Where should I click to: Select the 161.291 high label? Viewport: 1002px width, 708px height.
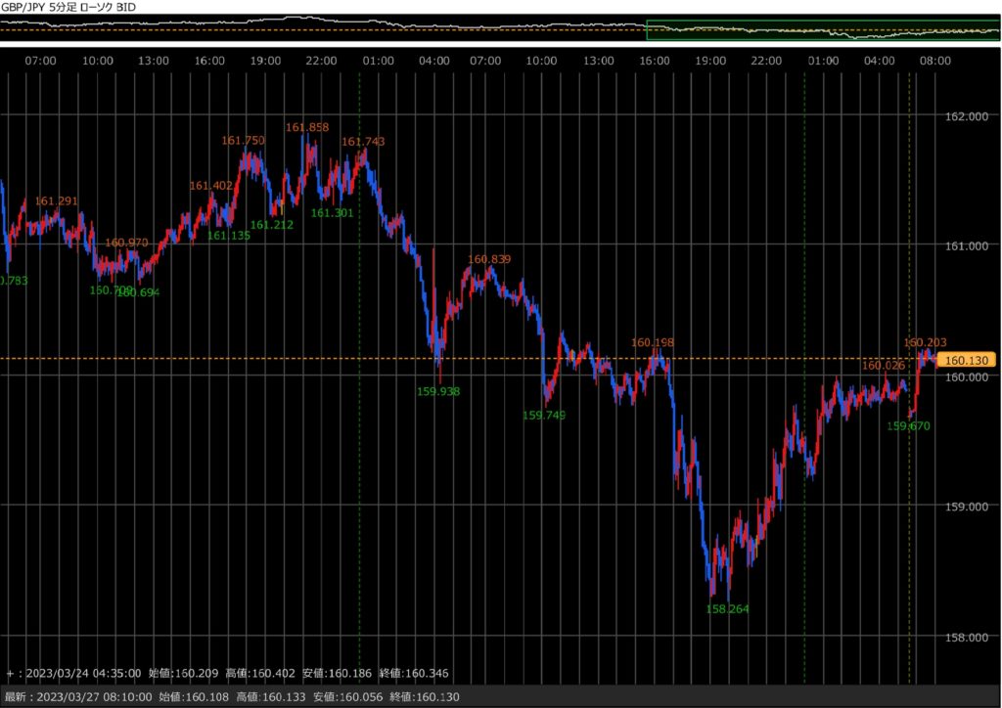coord(56,201)
